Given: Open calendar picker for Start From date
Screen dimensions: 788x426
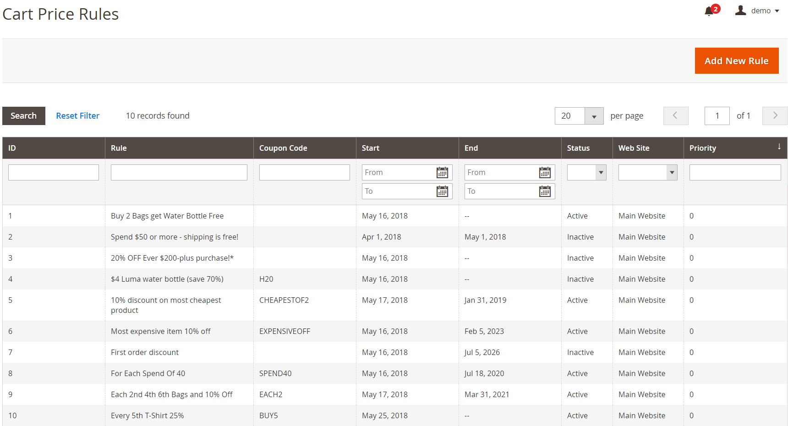Looking at the screenshot, I should 442,173.
